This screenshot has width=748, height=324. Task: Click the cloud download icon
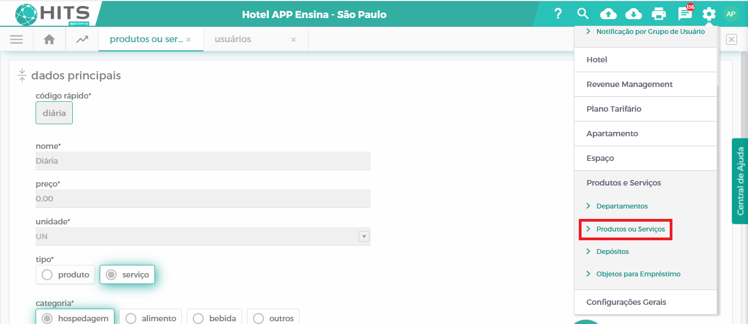click(x=633, y=14)
